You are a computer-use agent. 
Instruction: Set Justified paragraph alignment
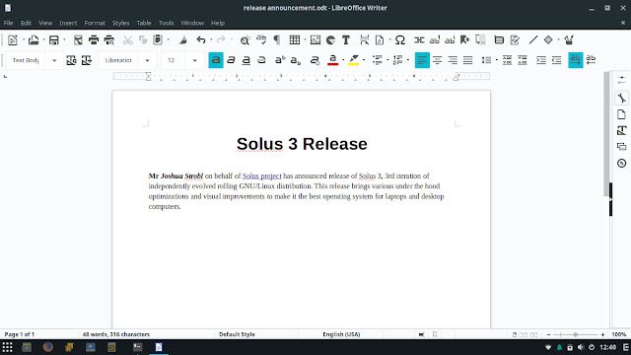tap(467, 60)
